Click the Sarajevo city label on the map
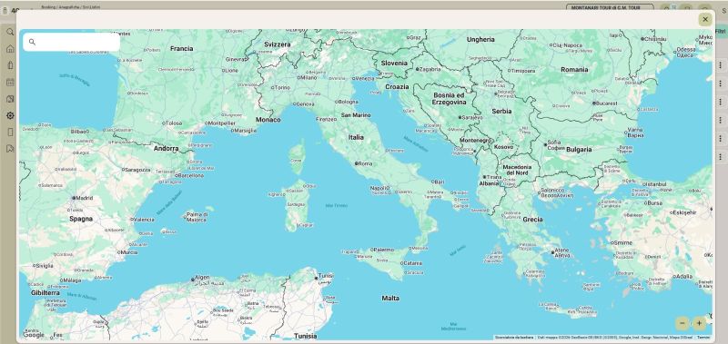 point(470,118)
